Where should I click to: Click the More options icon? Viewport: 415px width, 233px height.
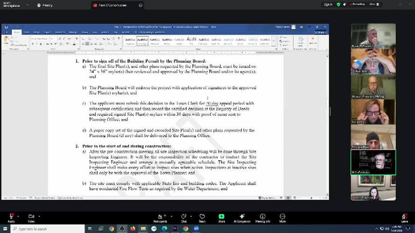(x=282, y=217)
